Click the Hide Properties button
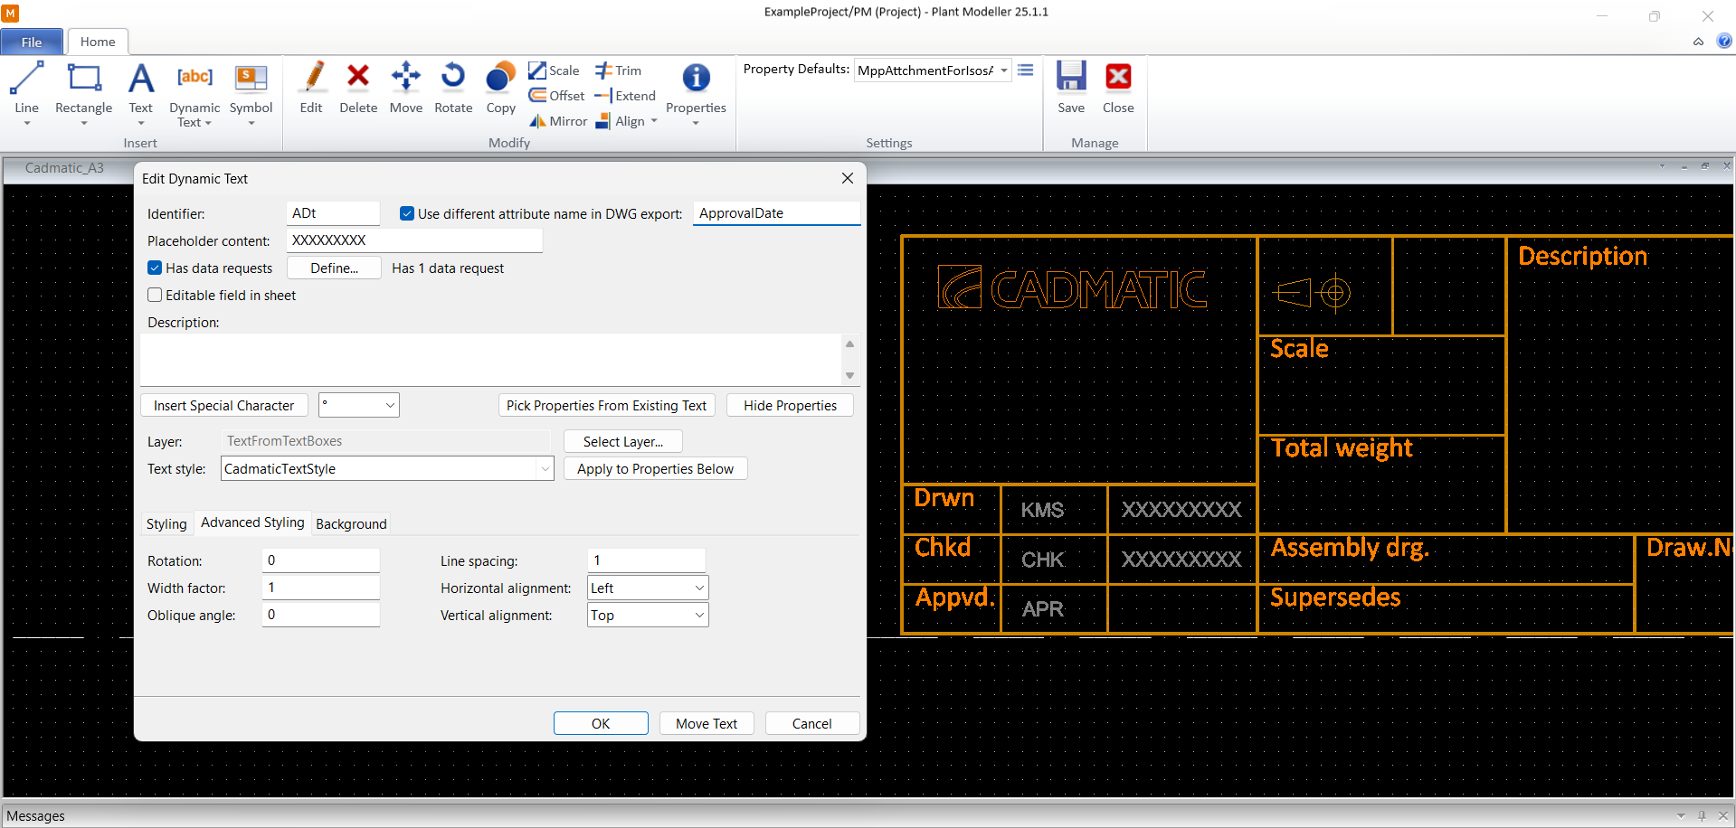Image resolution: width=1736 pixels, height=828 pixels. coord(790,405)
